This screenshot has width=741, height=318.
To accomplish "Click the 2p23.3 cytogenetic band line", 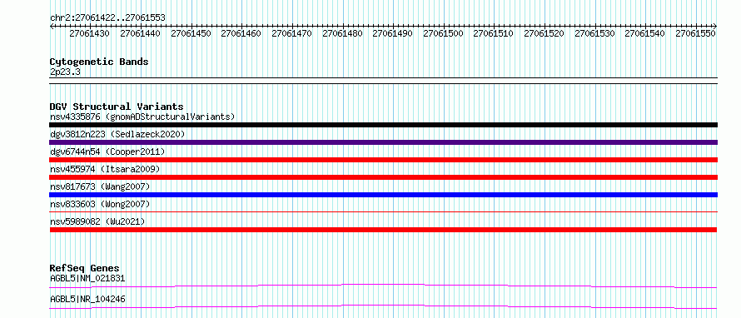I will tap(383, 81).
